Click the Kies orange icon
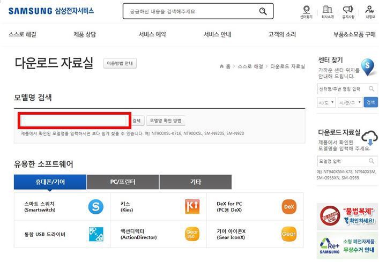The height and width of the screenshot is (262, 379). click(x=192, y=207)
